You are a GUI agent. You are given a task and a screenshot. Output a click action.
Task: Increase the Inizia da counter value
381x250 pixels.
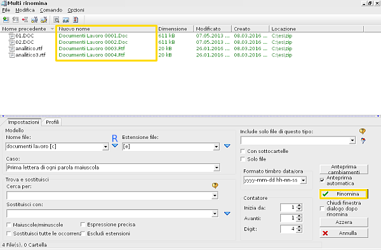point(299,206)
